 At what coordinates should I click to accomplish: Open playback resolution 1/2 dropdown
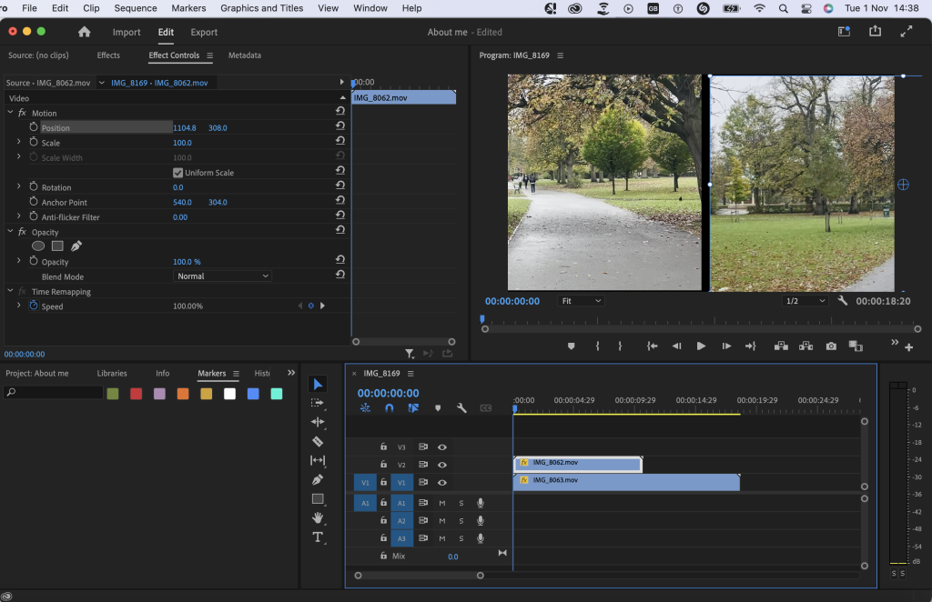805,301
